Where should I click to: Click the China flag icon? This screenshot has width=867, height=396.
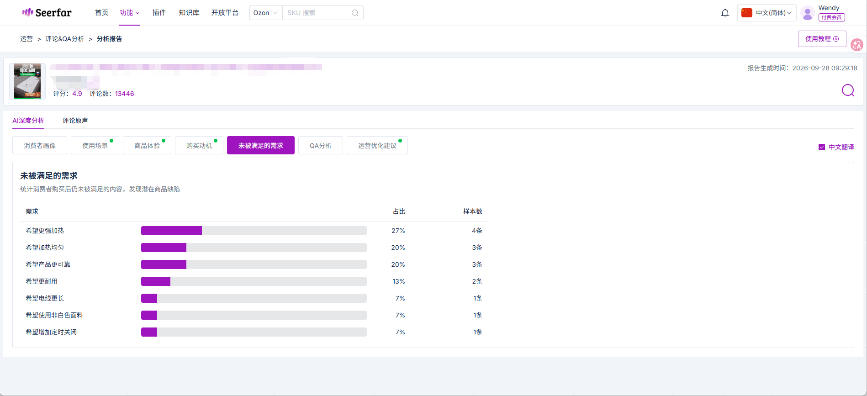tap(747, 13)
